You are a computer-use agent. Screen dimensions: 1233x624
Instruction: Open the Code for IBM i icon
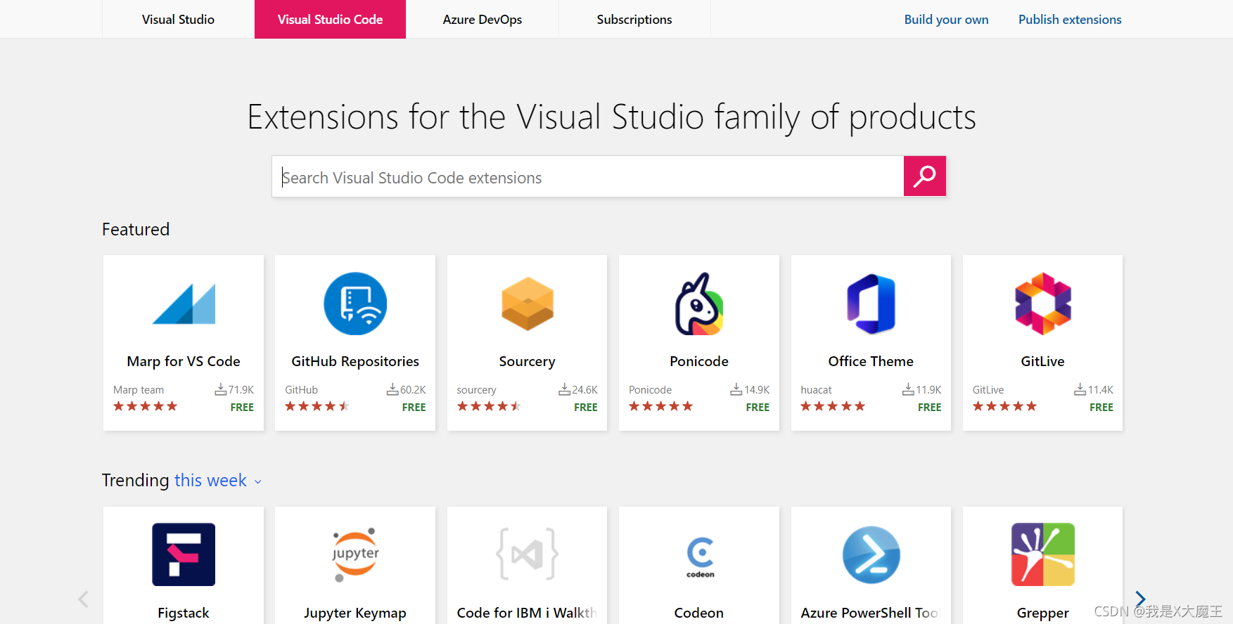[528, 554]
